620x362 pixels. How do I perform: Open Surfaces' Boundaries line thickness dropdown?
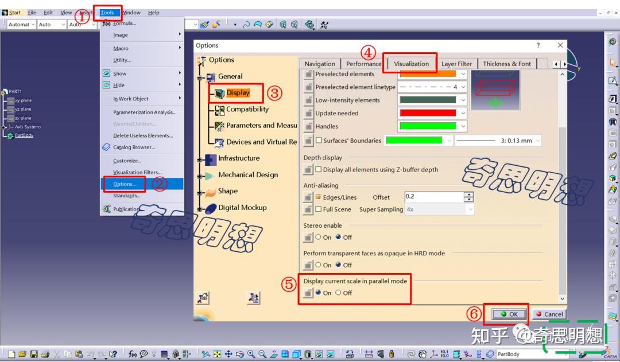click(538, 141)
